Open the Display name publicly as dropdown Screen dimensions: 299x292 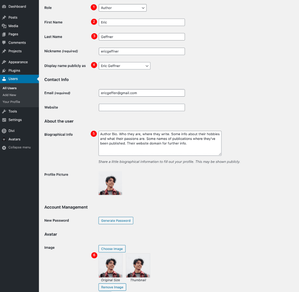coord(124,66)
